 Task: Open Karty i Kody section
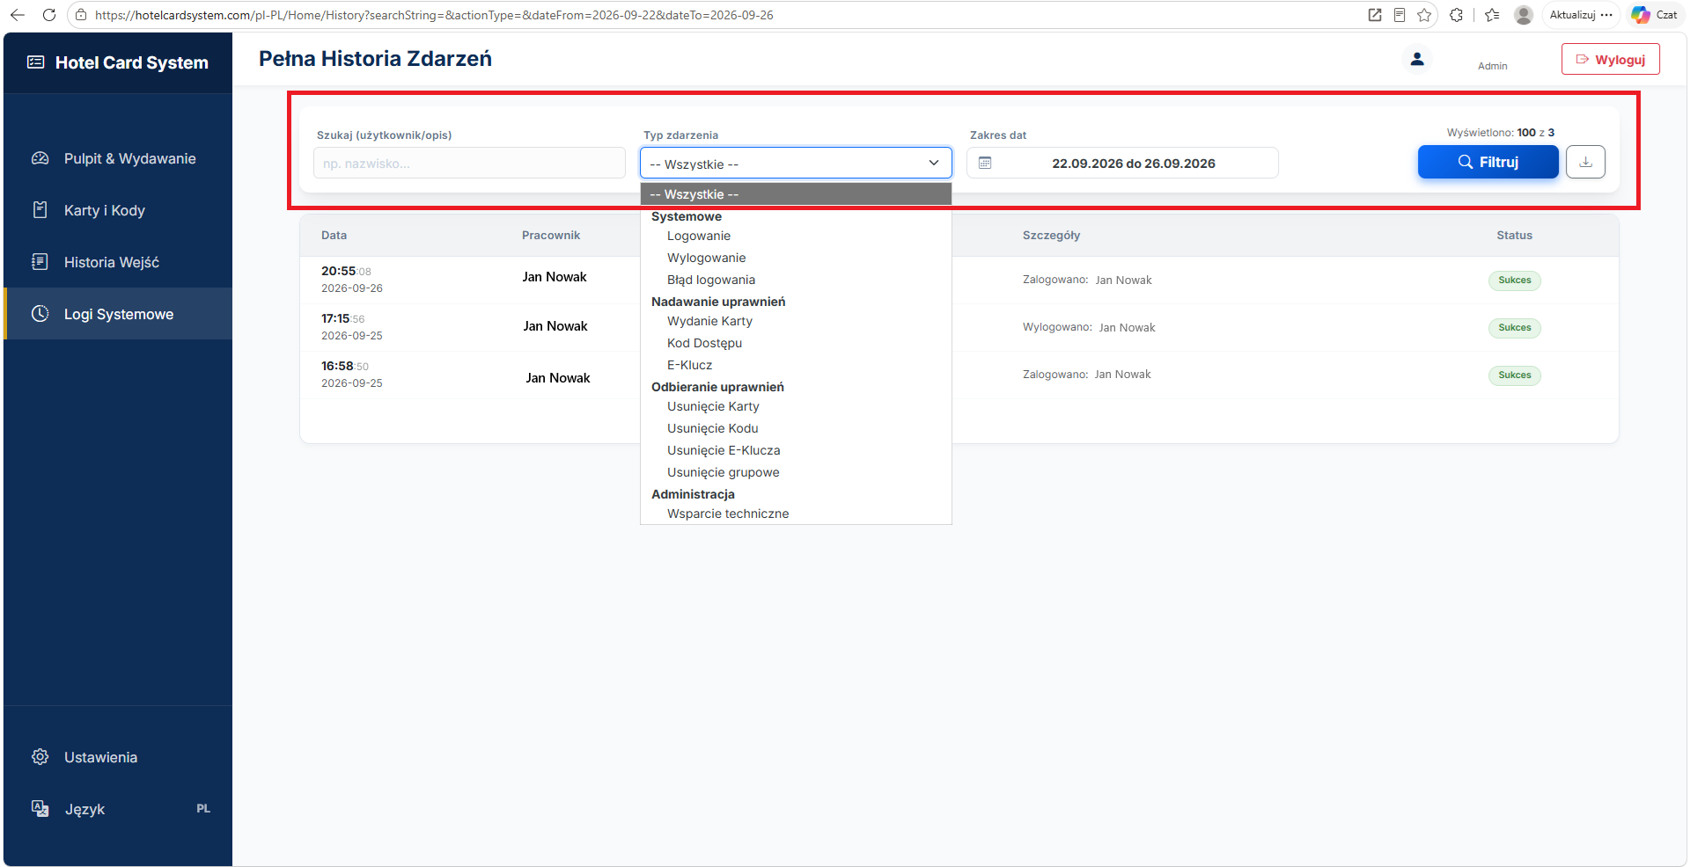click(x=118, y=210)
